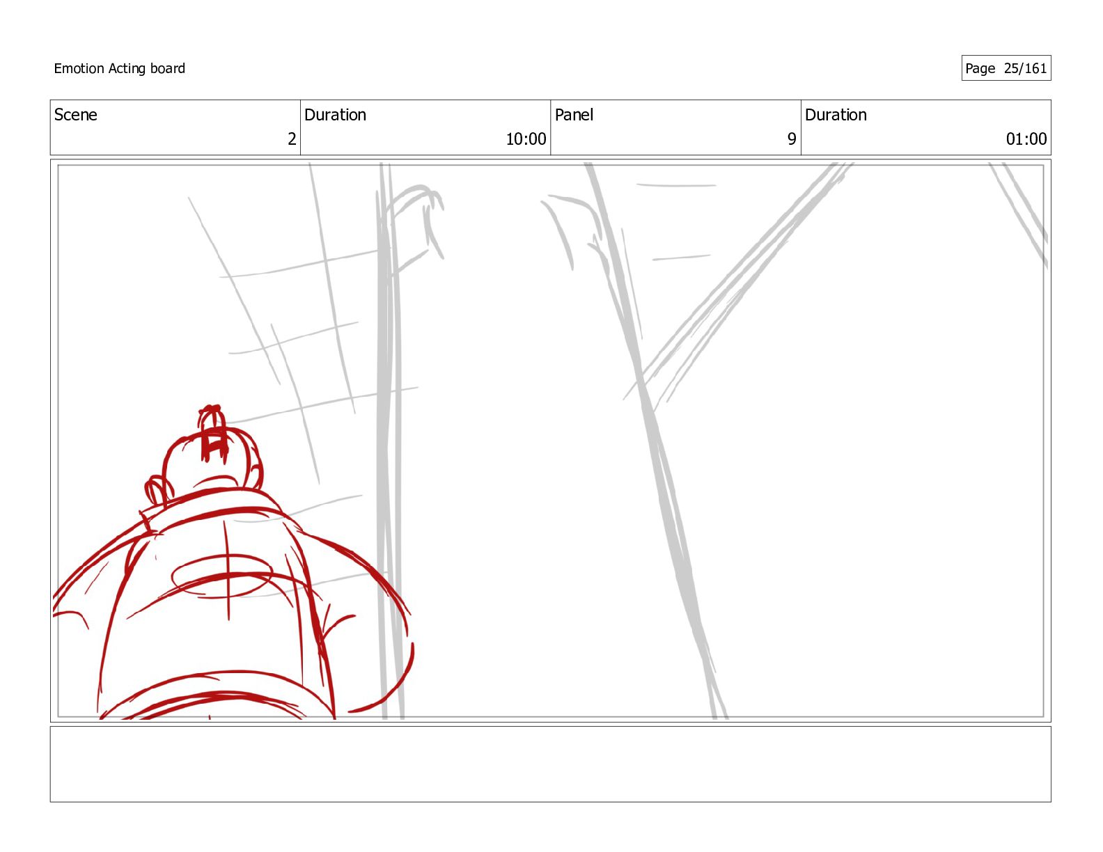Click the scene duration value '10:00'
1103x852 pixels.
coord(526,139)
